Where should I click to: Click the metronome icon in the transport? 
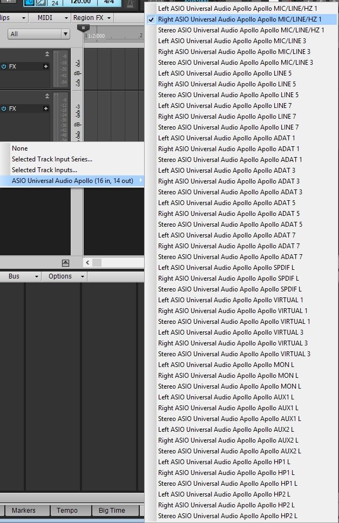click(x=130, y=3)
